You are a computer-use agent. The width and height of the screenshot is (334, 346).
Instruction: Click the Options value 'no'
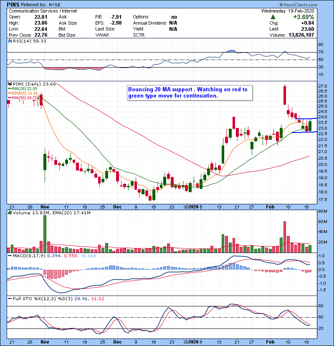(174, 17)
